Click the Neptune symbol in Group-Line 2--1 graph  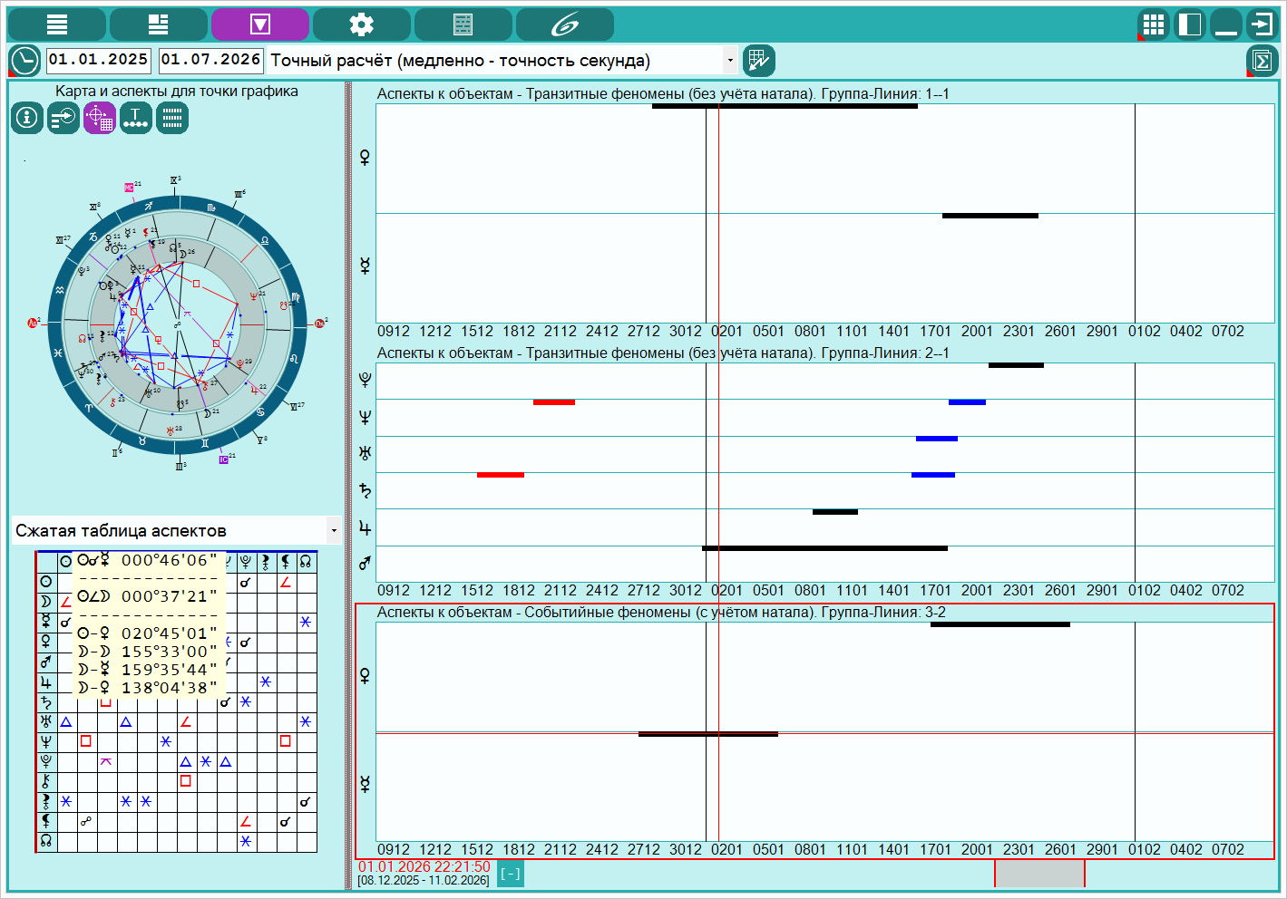tap(365, 417)
